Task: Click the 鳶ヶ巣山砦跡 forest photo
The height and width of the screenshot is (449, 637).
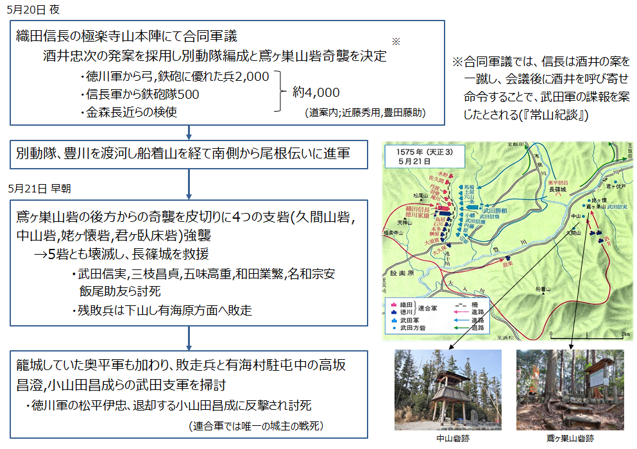Action: coord(570,389)
